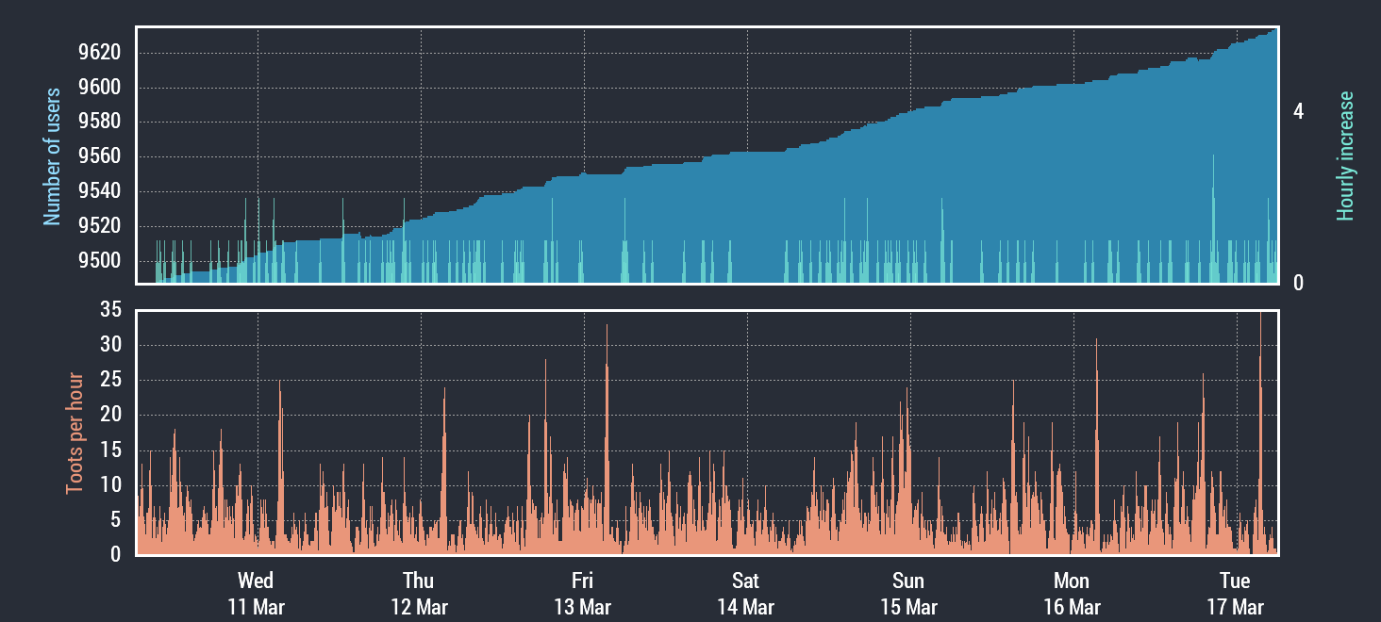Click the 35 tick on toots axis

[110, 310]
